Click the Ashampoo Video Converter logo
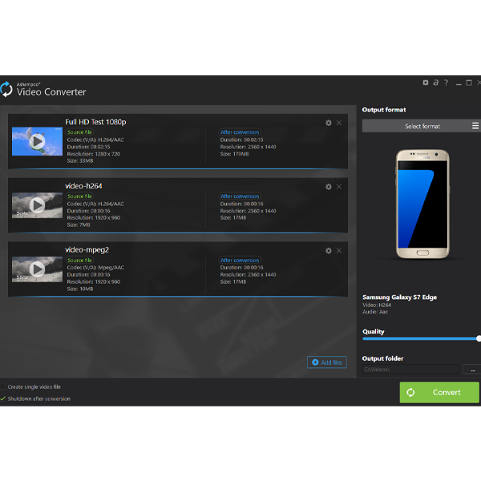 click(x=6, y=89)
